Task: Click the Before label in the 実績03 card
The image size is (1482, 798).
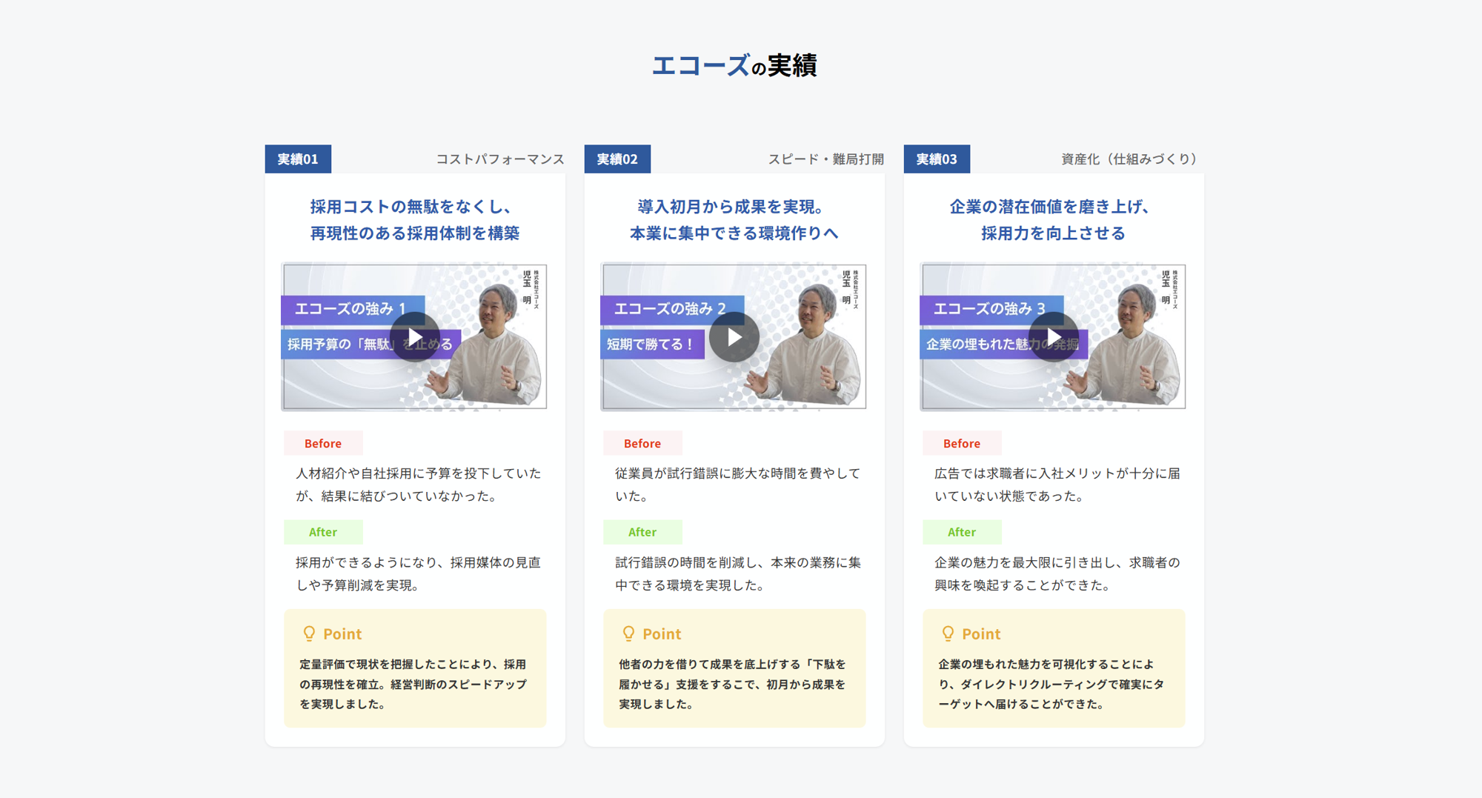Action: pos(962,443)
